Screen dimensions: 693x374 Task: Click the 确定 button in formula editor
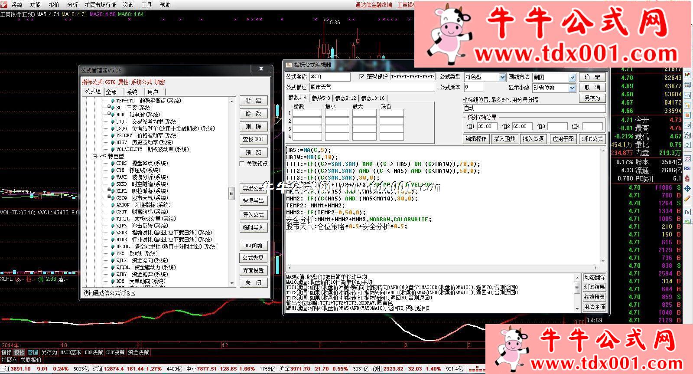pos(592,77)
